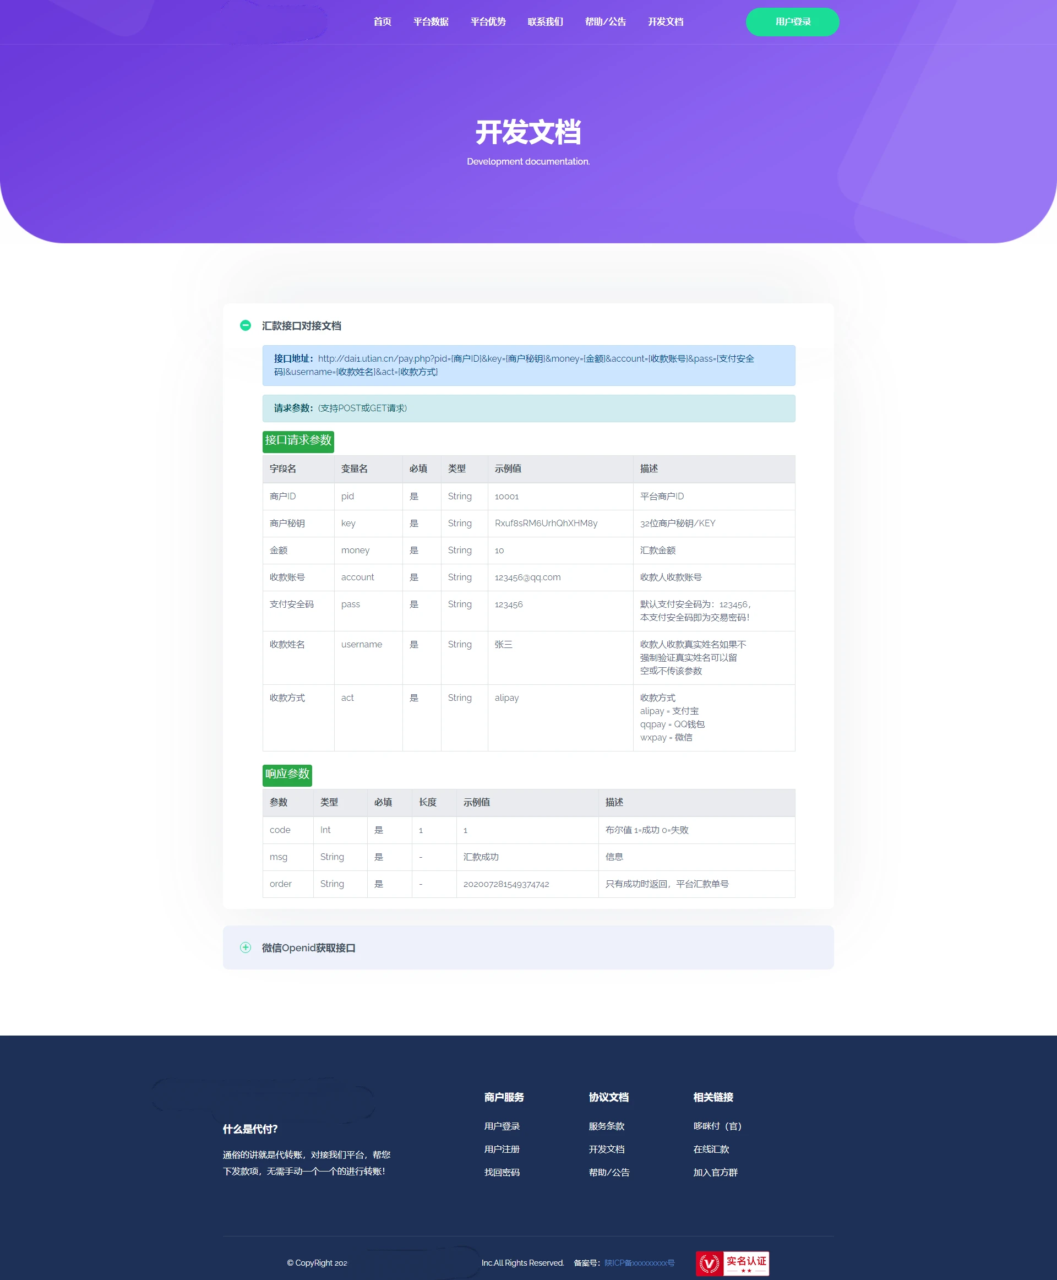Navigate to 首页 from the top menu

(x=383, y=22)
